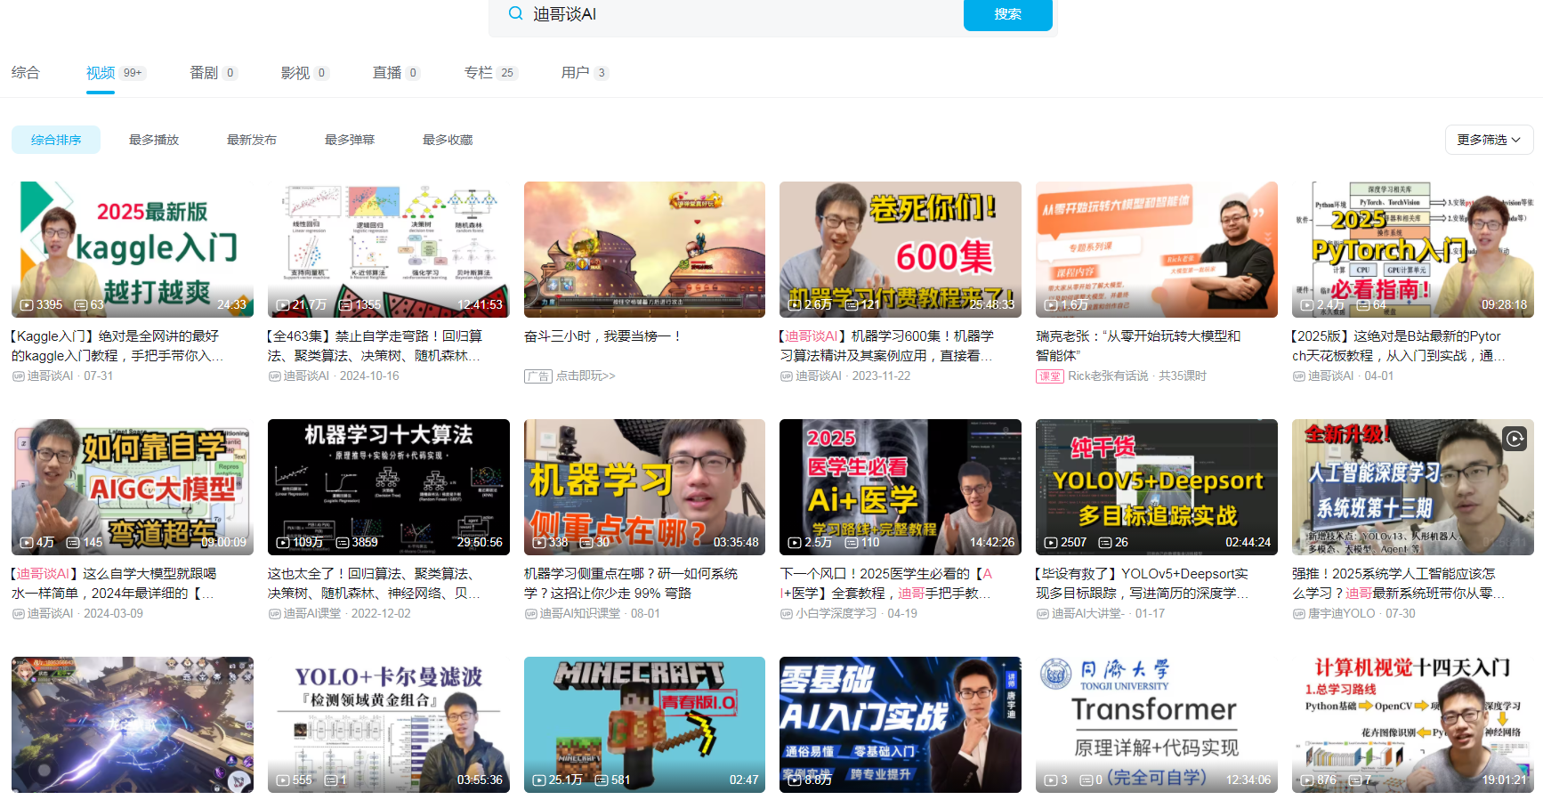Open the 2025 PyTorch入门 thumbnail
This screenshot has height=800, width=1543.
[1413, 249]
